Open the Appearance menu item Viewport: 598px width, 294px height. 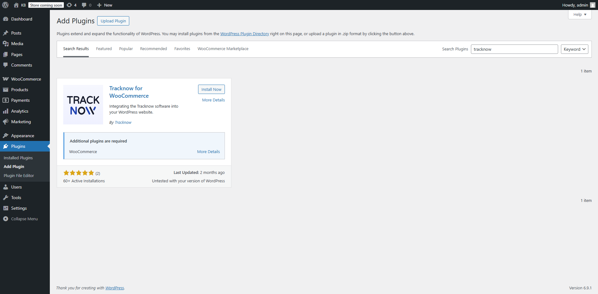(22, 136)
